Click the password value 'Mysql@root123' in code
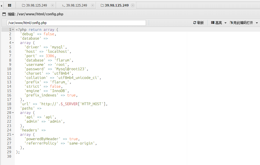260x165 pixels. coord(71,69)
